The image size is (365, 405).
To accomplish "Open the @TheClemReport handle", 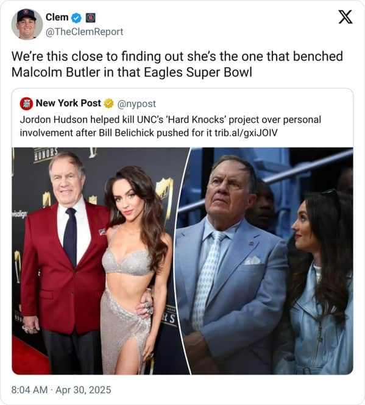I will coord(84,32).
